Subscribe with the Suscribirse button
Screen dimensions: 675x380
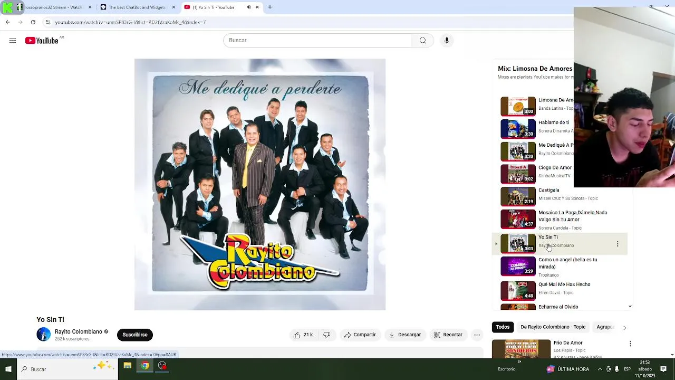(135, 335)
